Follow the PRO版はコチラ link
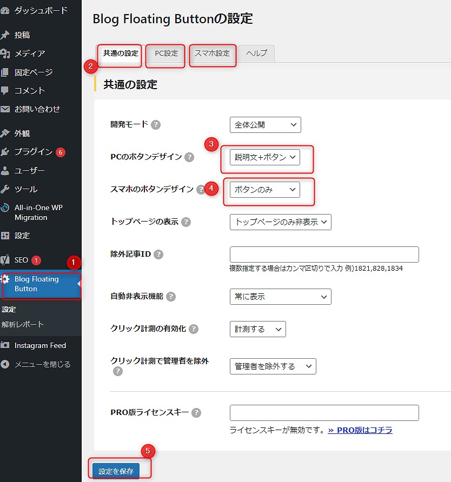This screenshot has width=451, height=482. pos(360,430)
